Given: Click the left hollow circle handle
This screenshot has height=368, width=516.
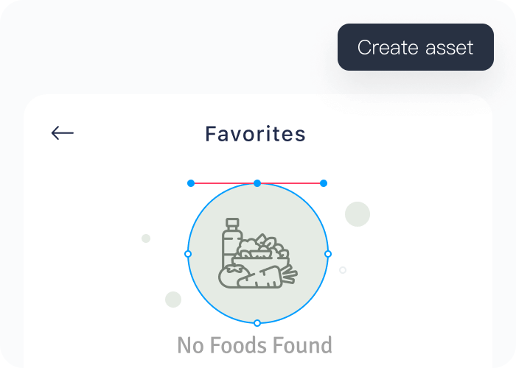Looking at the screenshot, I should [x=188, y=254].
